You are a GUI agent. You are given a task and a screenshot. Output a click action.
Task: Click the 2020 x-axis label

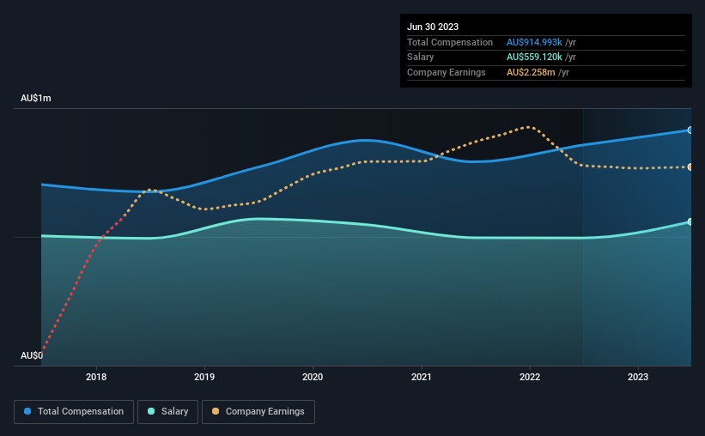(313, 377)
